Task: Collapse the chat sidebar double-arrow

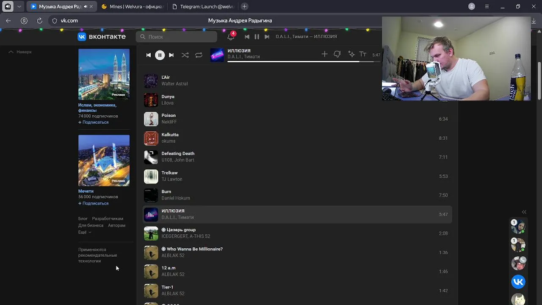Action: (524, 212)
